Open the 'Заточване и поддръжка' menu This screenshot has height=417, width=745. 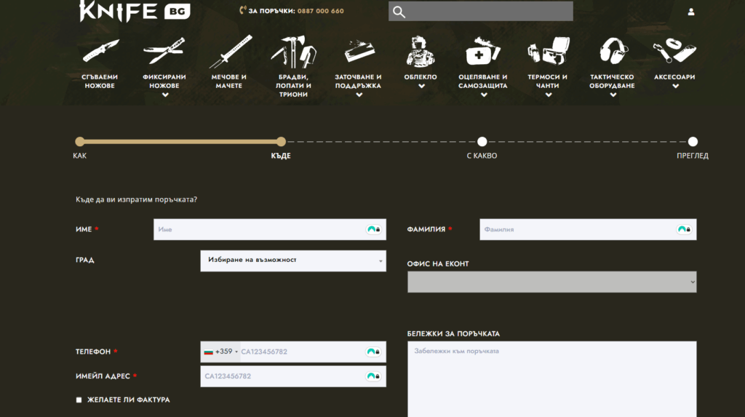358,82
